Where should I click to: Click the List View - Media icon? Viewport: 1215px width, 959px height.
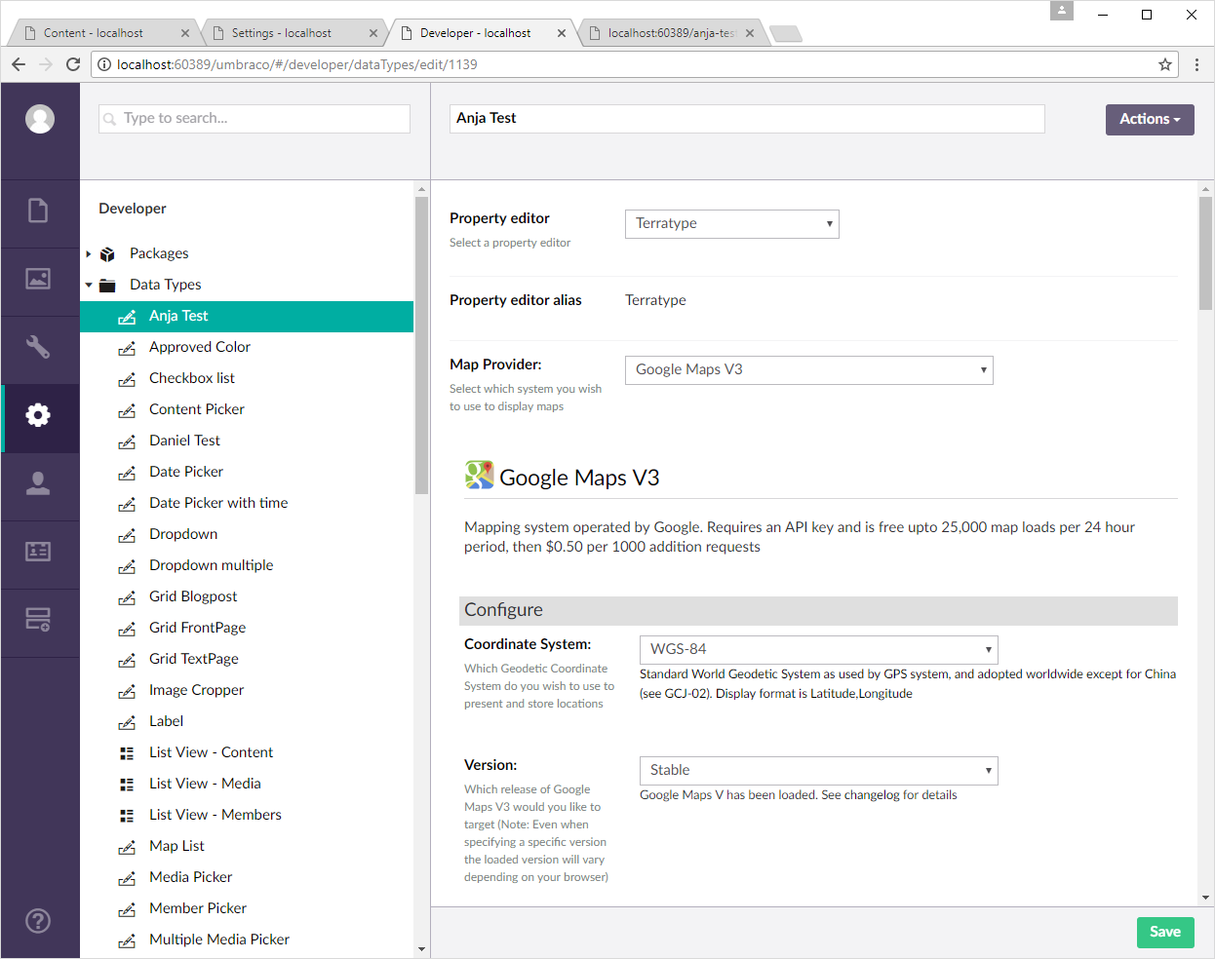(x=127, y=785)
